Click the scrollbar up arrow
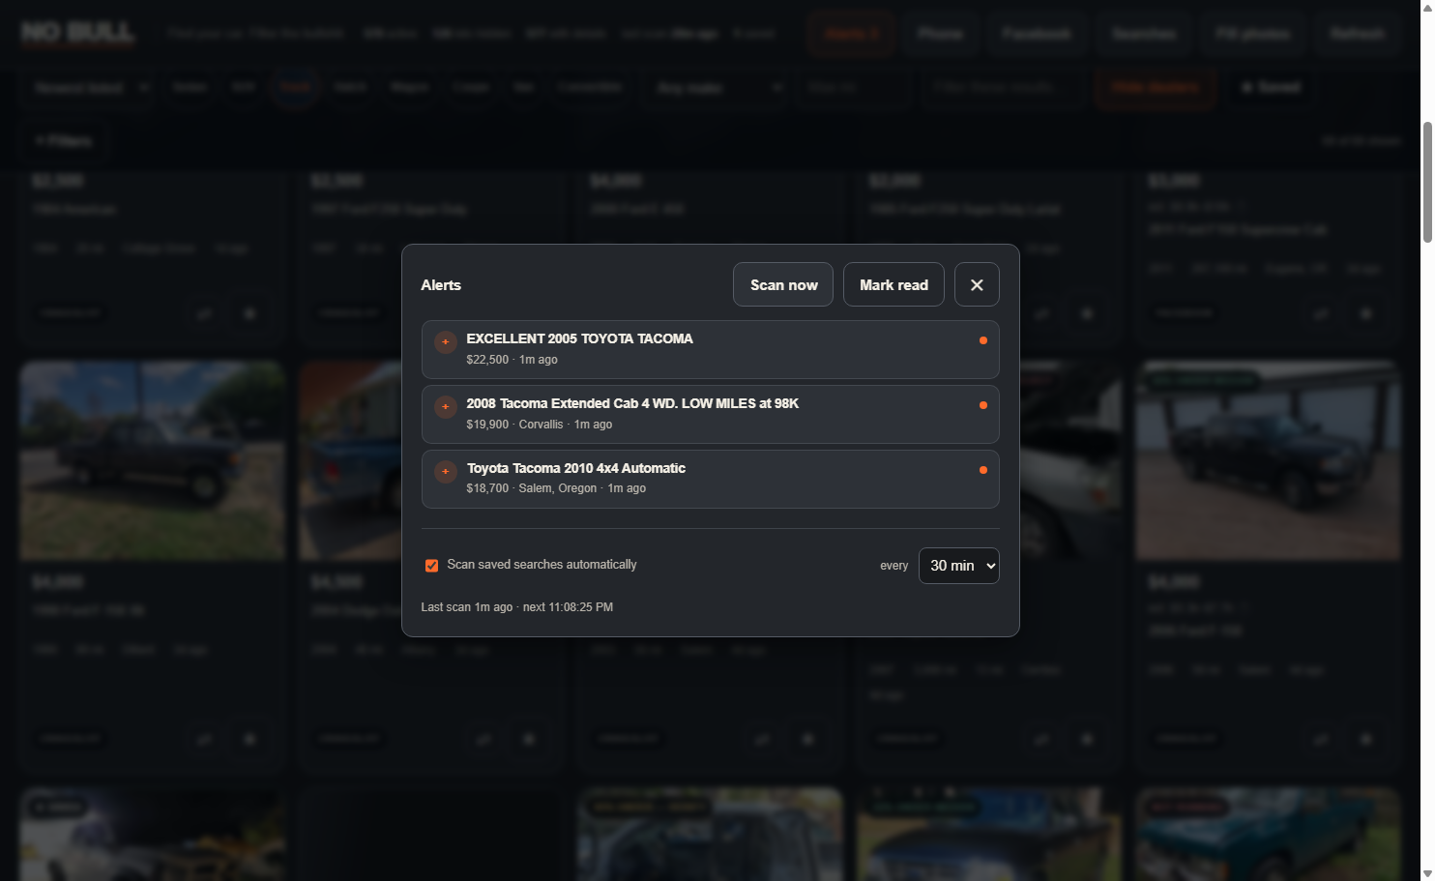 pyautogui.click(x=1427, y=7)
